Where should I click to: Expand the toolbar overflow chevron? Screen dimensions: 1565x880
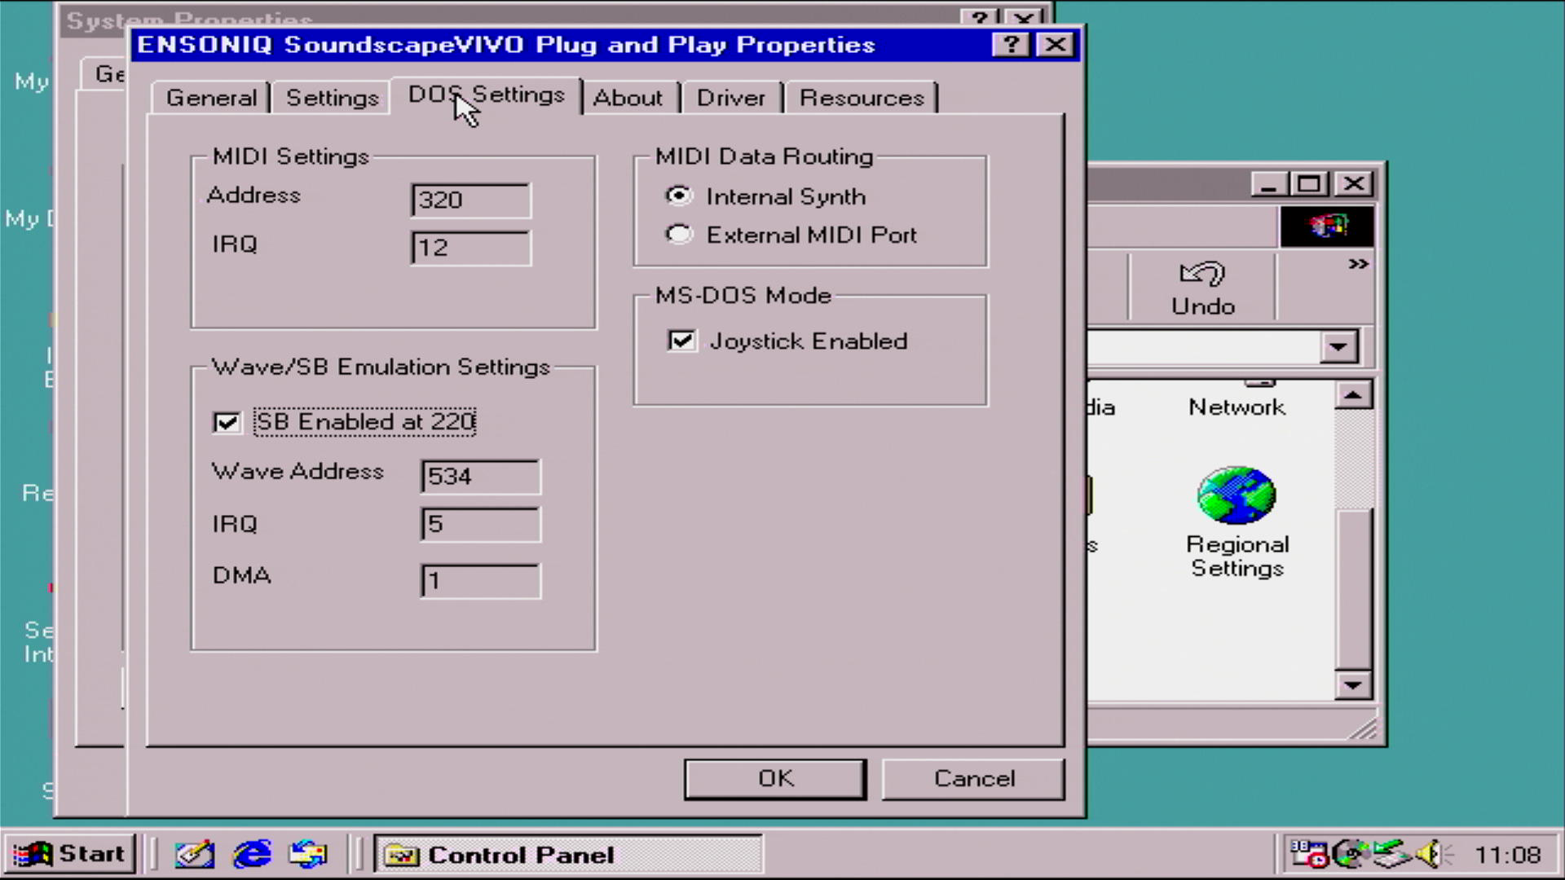click(1357, 264)
